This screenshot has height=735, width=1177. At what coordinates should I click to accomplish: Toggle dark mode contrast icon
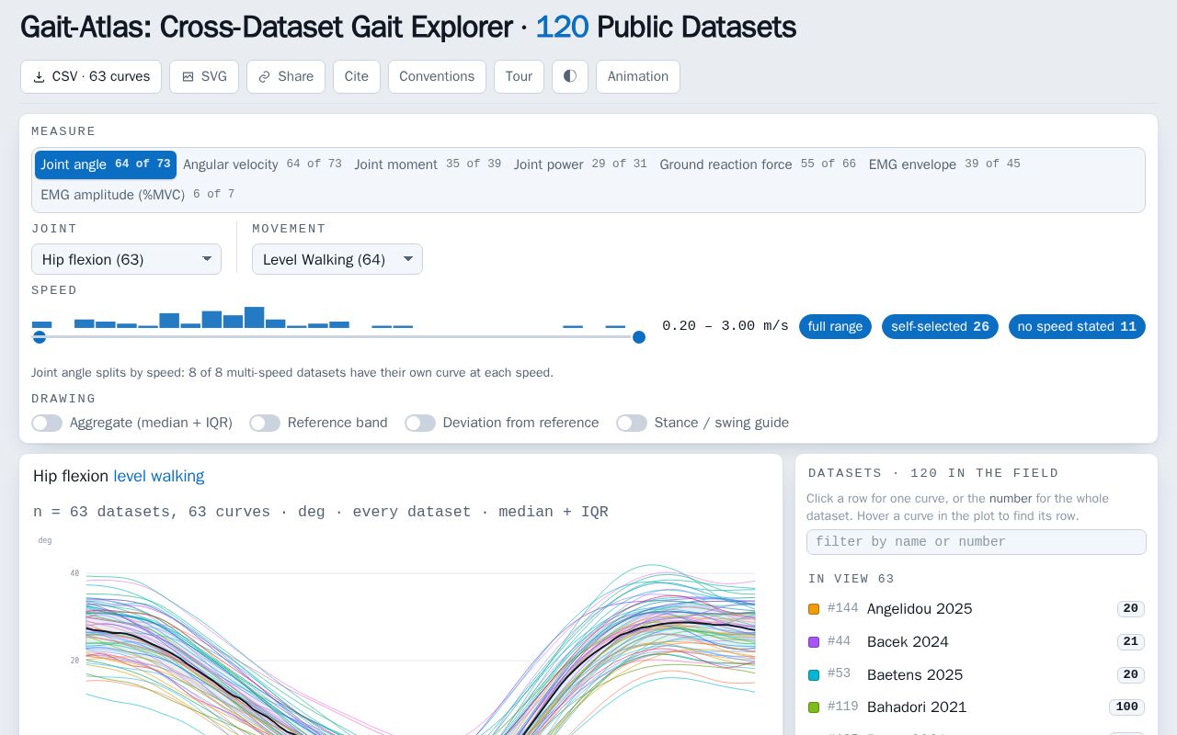570,76
